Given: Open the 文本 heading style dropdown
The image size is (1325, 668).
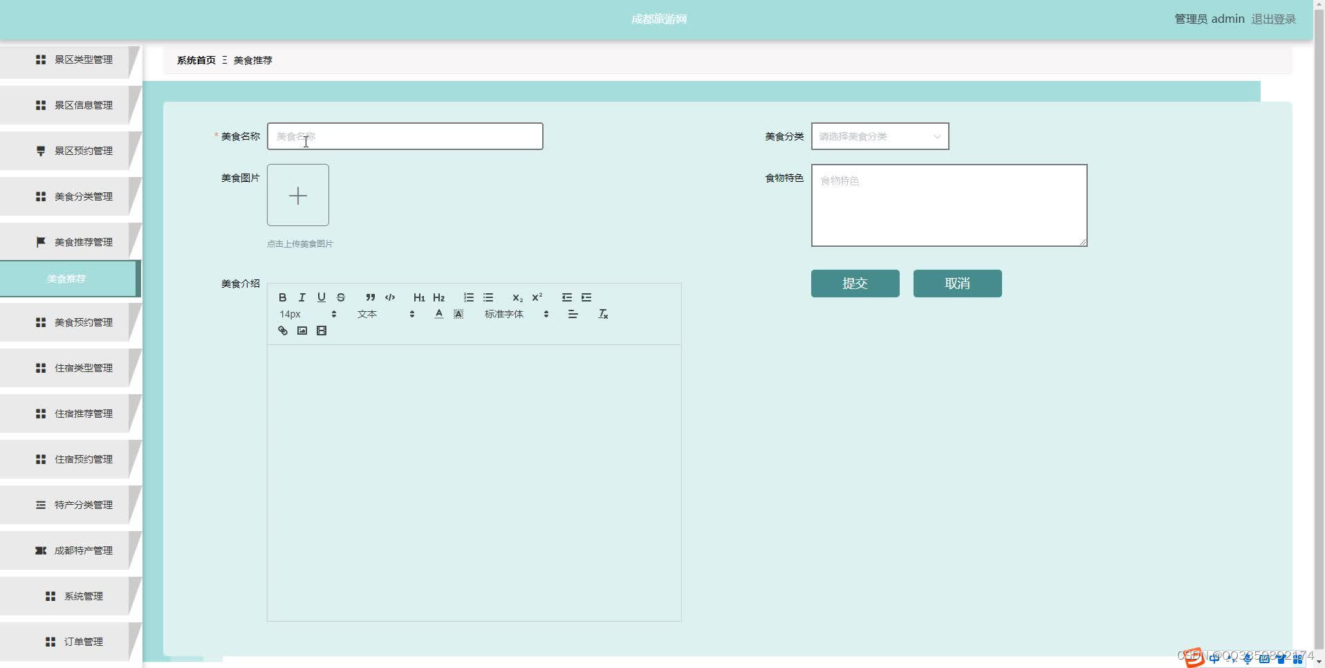Looking at the screenshot, I should point(385,314).
